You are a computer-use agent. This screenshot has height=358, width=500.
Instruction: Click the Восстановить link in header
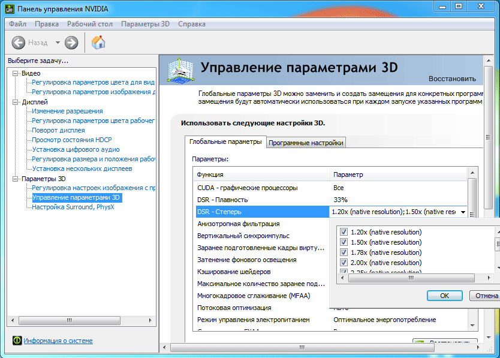pos(452,79)
